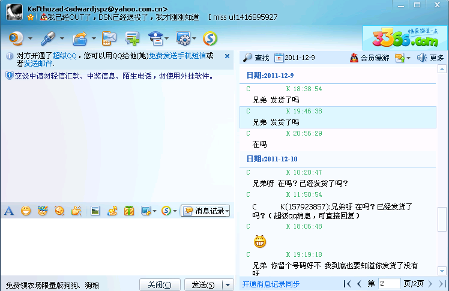This screenshot has width=449, height=291.
Task: Click the send email envelope icon
Action: [x=109, y=39]
